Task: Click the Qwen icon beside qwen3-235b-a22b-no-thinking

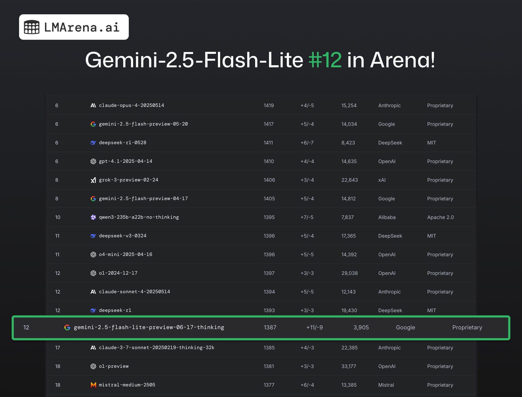Action: [93, 217]
